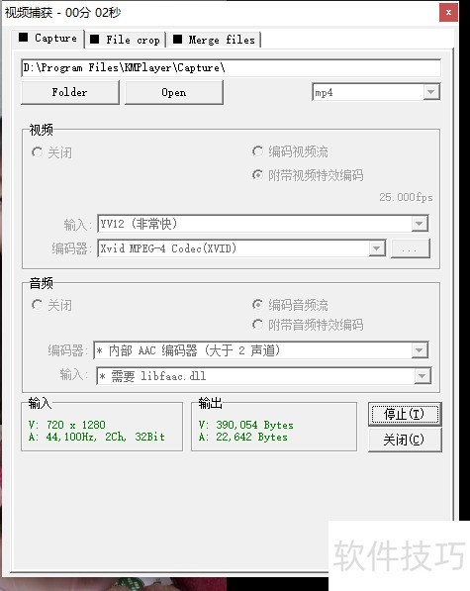Screen dimensions: 470x591
Task: Select 编码视频流 radio option
Action: pos(290,151)
